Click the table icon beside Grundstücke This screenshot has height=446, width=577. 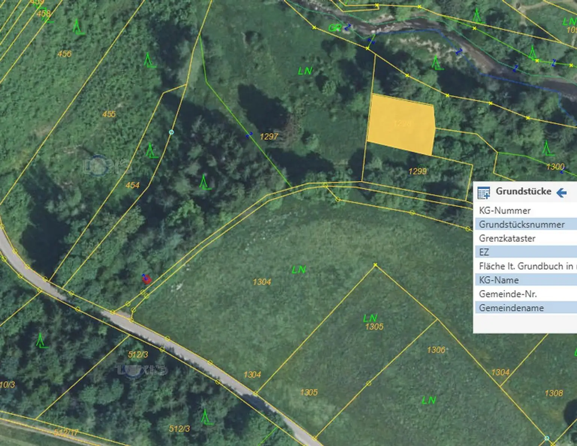[x=483, y=193]
